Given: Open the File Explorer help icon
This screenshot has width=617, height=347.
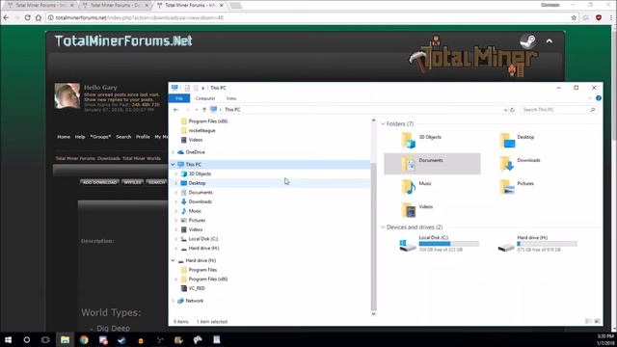Looking at the screenshot, I should [x=599, y=98].
